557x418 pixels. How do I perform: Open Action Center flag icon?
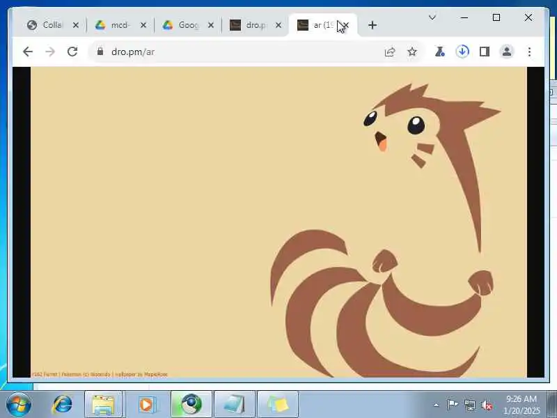tap(453, 405)
